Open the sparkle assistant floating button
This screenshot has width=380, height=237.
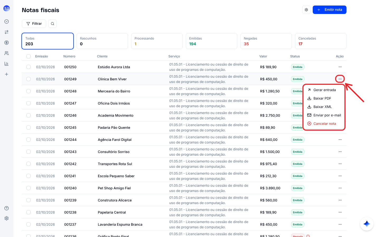tap(367, 224)
